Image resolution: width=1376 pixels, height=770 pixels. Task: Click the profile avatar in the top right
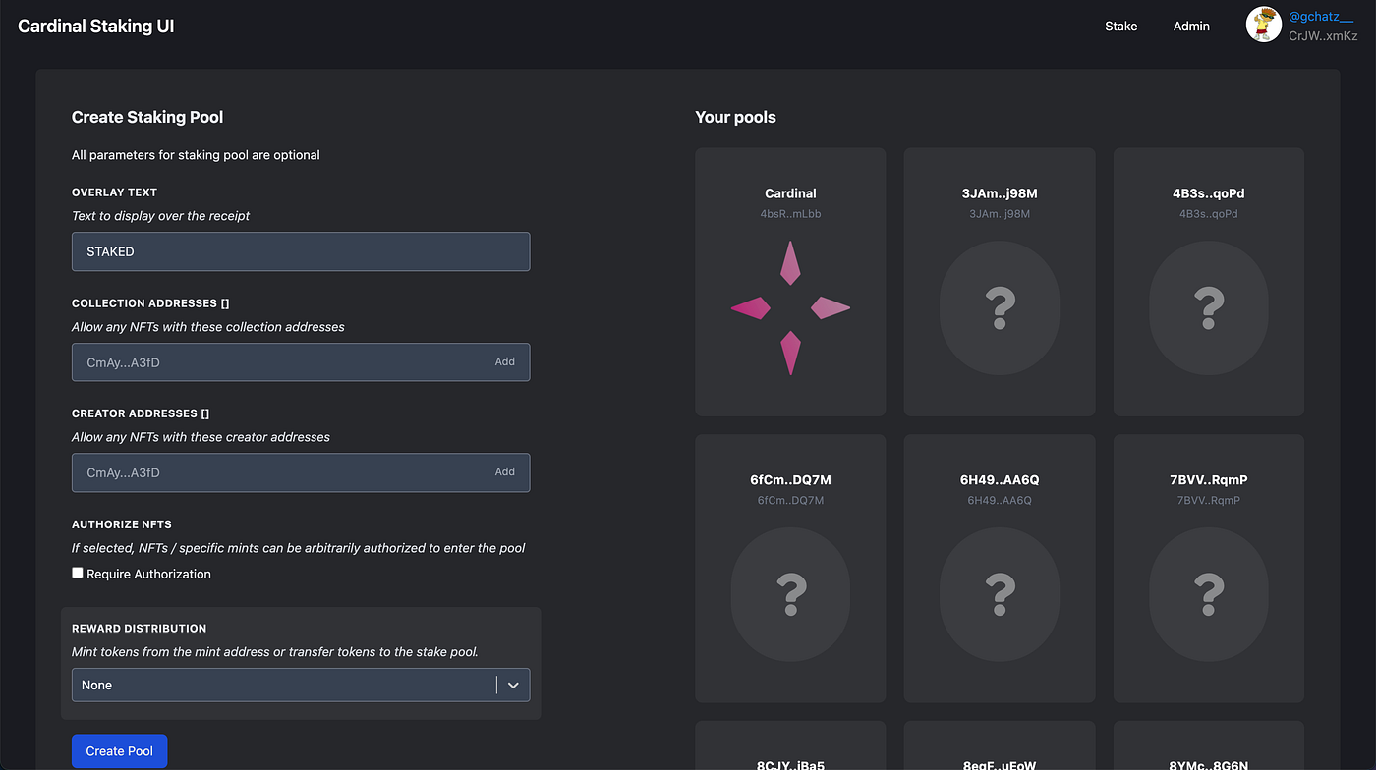pyautogui.click(x=1264, y=25)
